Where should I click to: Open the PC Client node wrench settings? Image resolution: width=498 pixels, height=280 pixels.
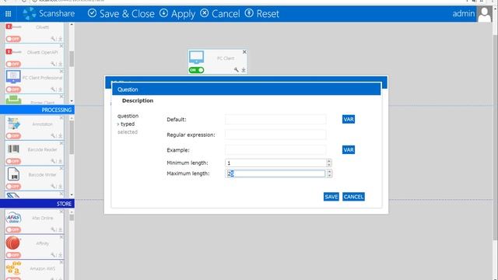click(237, 70)
